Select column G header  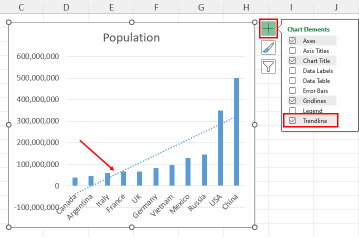coord(201,7)
